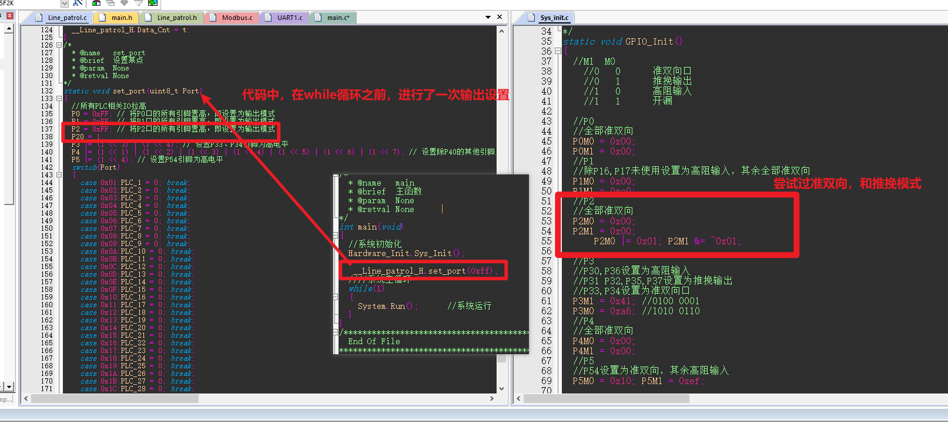Click the P4 bitmask assignment line 140
The width and height of the screenshot is (948, 427).
click(x=284, y=152)
